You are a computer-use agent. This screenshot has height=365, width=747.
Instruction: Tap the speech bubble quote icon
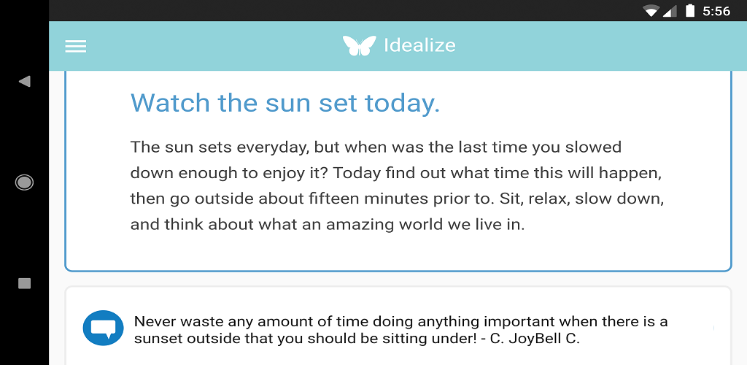104,327
